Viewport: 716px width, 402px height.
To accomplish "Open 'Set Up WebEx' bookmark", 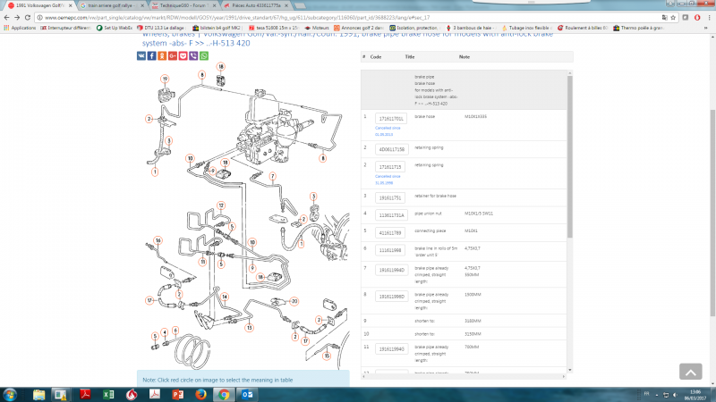I will pyautogui.click(x=115, y=28).
